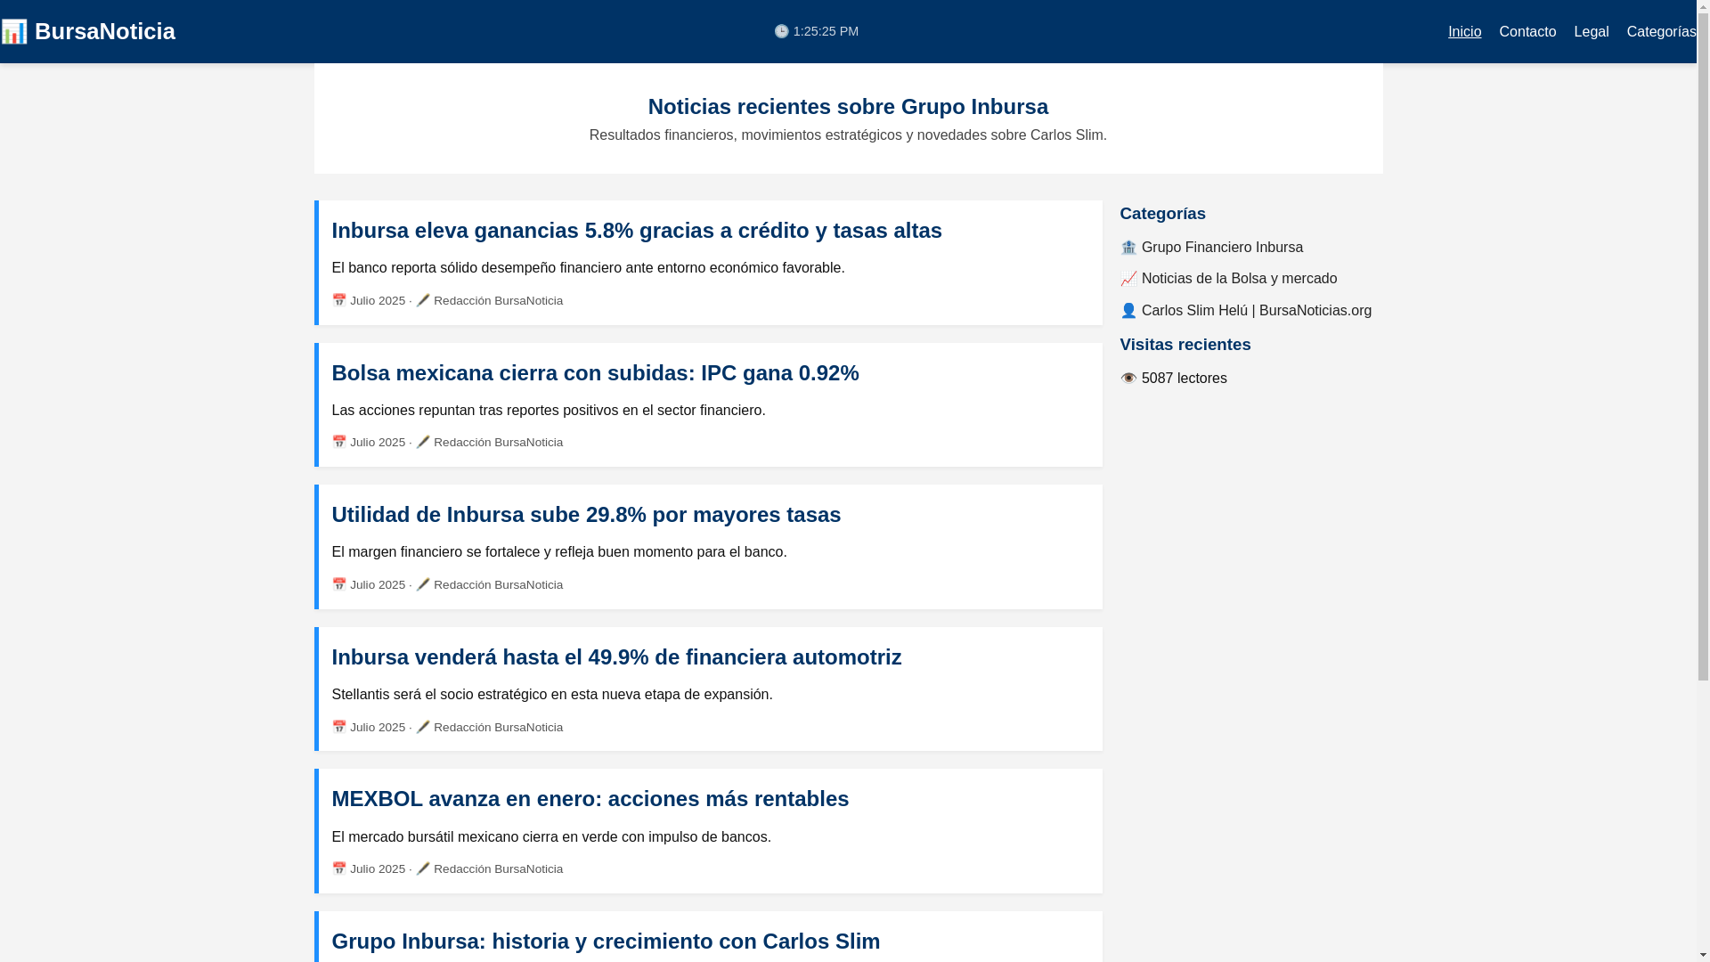Click summary 'El mercado bursátil mexicano cierra en verde'
The width and height of the screenshot is (1710, 962).
coord(551,837)
